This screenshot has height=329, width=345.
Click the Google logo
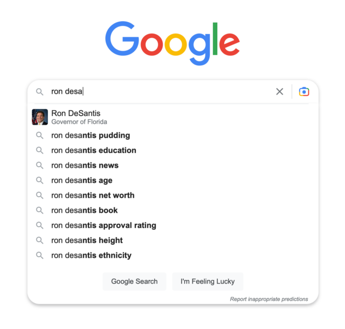click(172, 43)
